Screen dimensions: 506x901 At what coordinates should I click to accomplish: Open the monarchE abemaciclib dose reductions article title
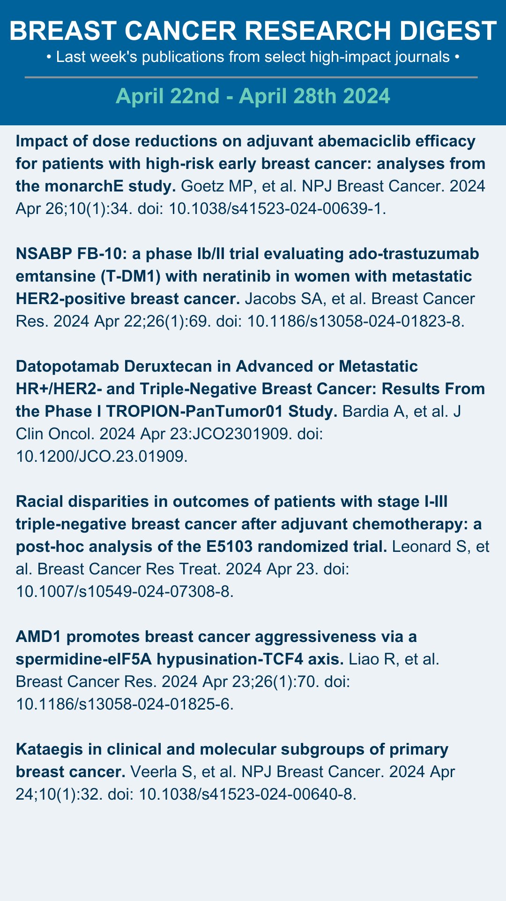[250, 163]
